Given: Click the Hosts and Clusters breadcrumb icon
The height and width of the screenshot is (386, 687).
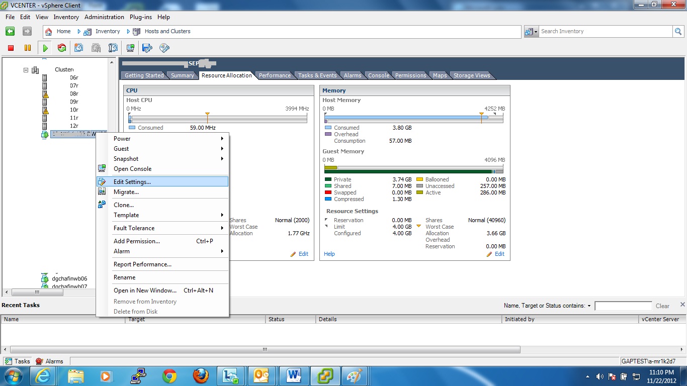Looking at the screenshot, I should (x=136, y=31).
